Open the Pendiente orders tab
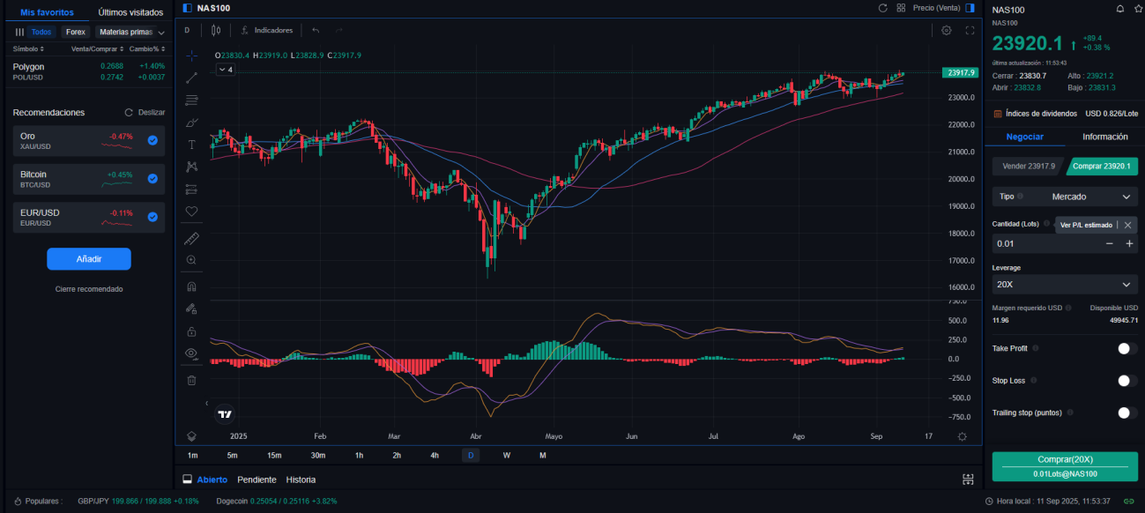The height and width of the screenshot is (513, 1145). click(x=257, y=480)
